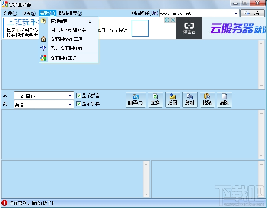Minimize the 谷歌翻译器 window
Screen dimensions: 267x208
click(x=235, y=3)
